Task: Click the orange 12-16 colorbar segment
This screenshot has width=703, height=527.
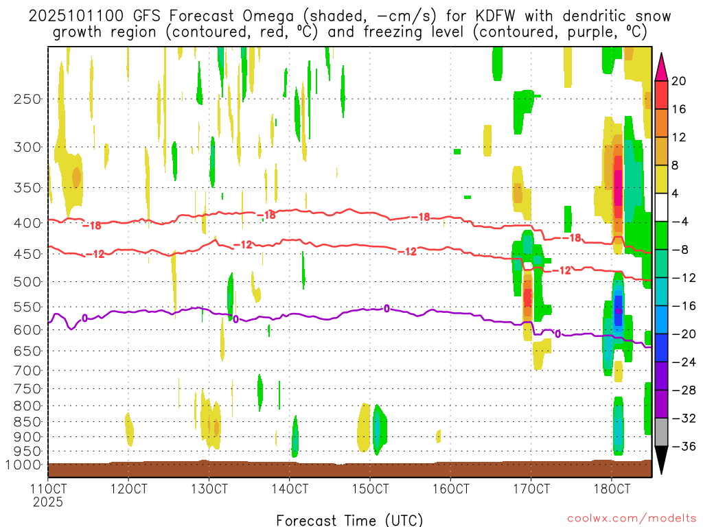Action: click(661, 124)
